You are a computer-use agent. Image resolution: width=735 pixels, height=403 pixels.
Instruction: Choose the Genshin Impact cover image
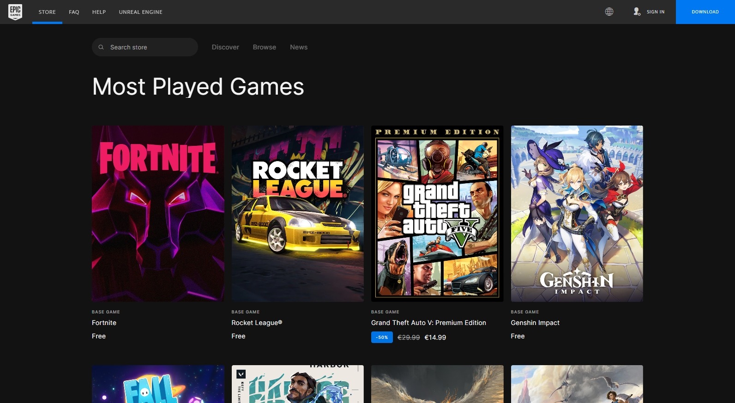pyautogui.click(x=577, y=213)
